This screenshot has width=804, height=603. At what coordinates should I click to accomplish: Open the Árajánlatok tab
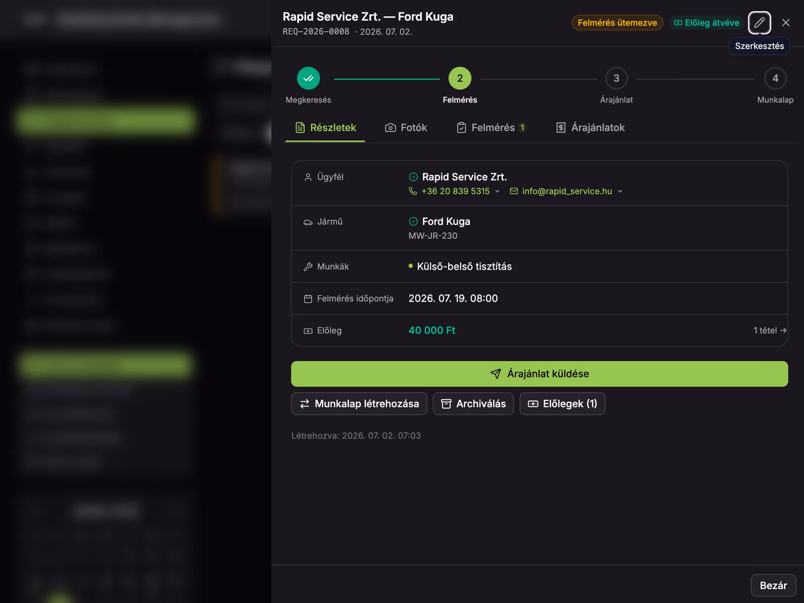click(590, 128)
